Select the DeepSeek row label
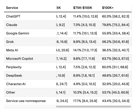This screenshot has height=112, width=136. (x=14, y=75)
